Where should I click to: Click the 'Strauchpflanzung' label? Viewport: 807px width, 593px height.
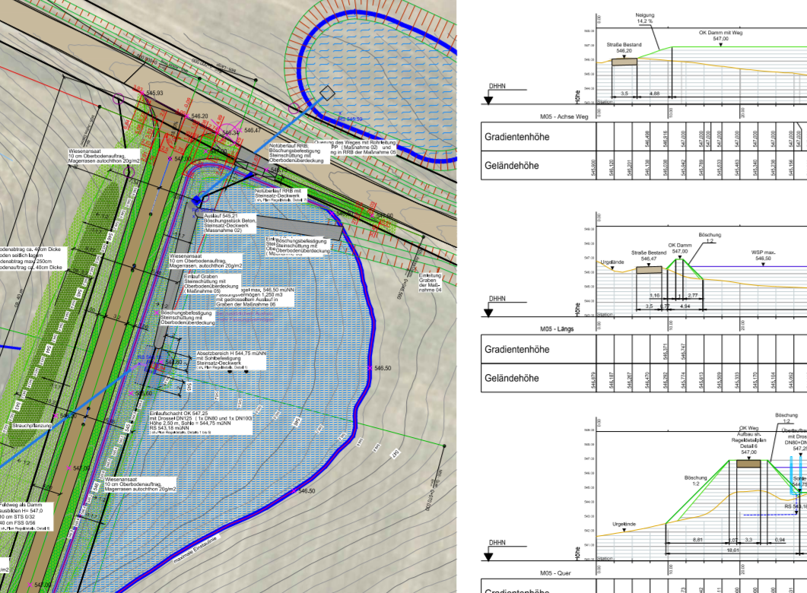coord(32,426)
